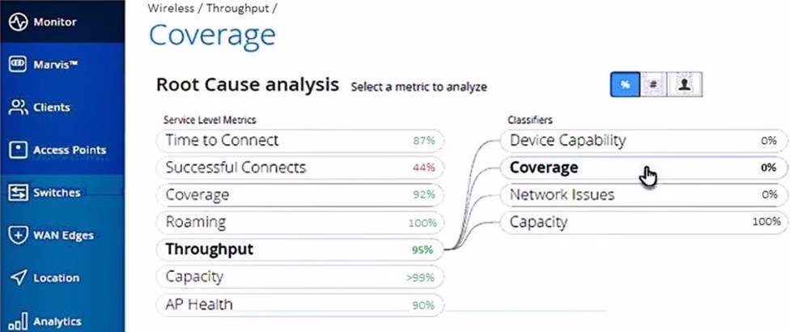Open Marvis via its sidebar icon

(x=18, y=64)
